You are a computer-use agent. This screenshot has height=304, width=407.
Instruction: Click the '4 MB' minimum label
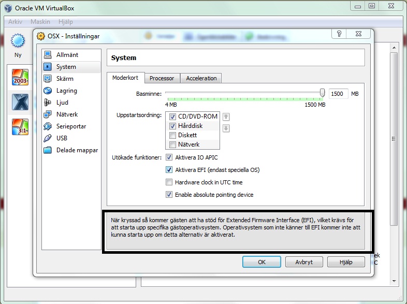point(171,105)
